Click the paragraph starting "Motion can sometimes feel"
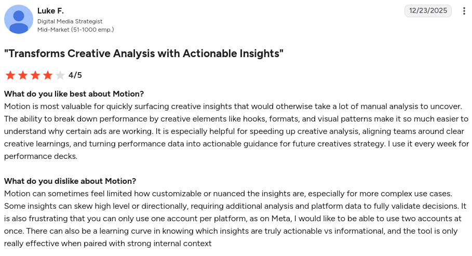 click(235, 218)
